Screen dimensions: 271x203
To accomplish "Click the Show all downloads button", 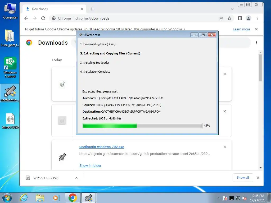I will (x=243, y=178).
